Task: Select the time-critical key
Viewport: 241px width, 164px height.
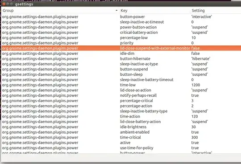Action: click(130, 137)
